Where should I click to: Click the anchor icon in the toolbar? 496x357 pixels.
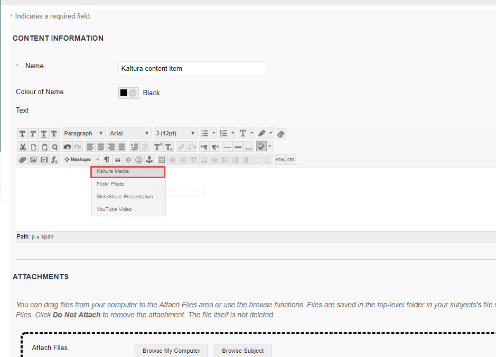coord(149,160)
